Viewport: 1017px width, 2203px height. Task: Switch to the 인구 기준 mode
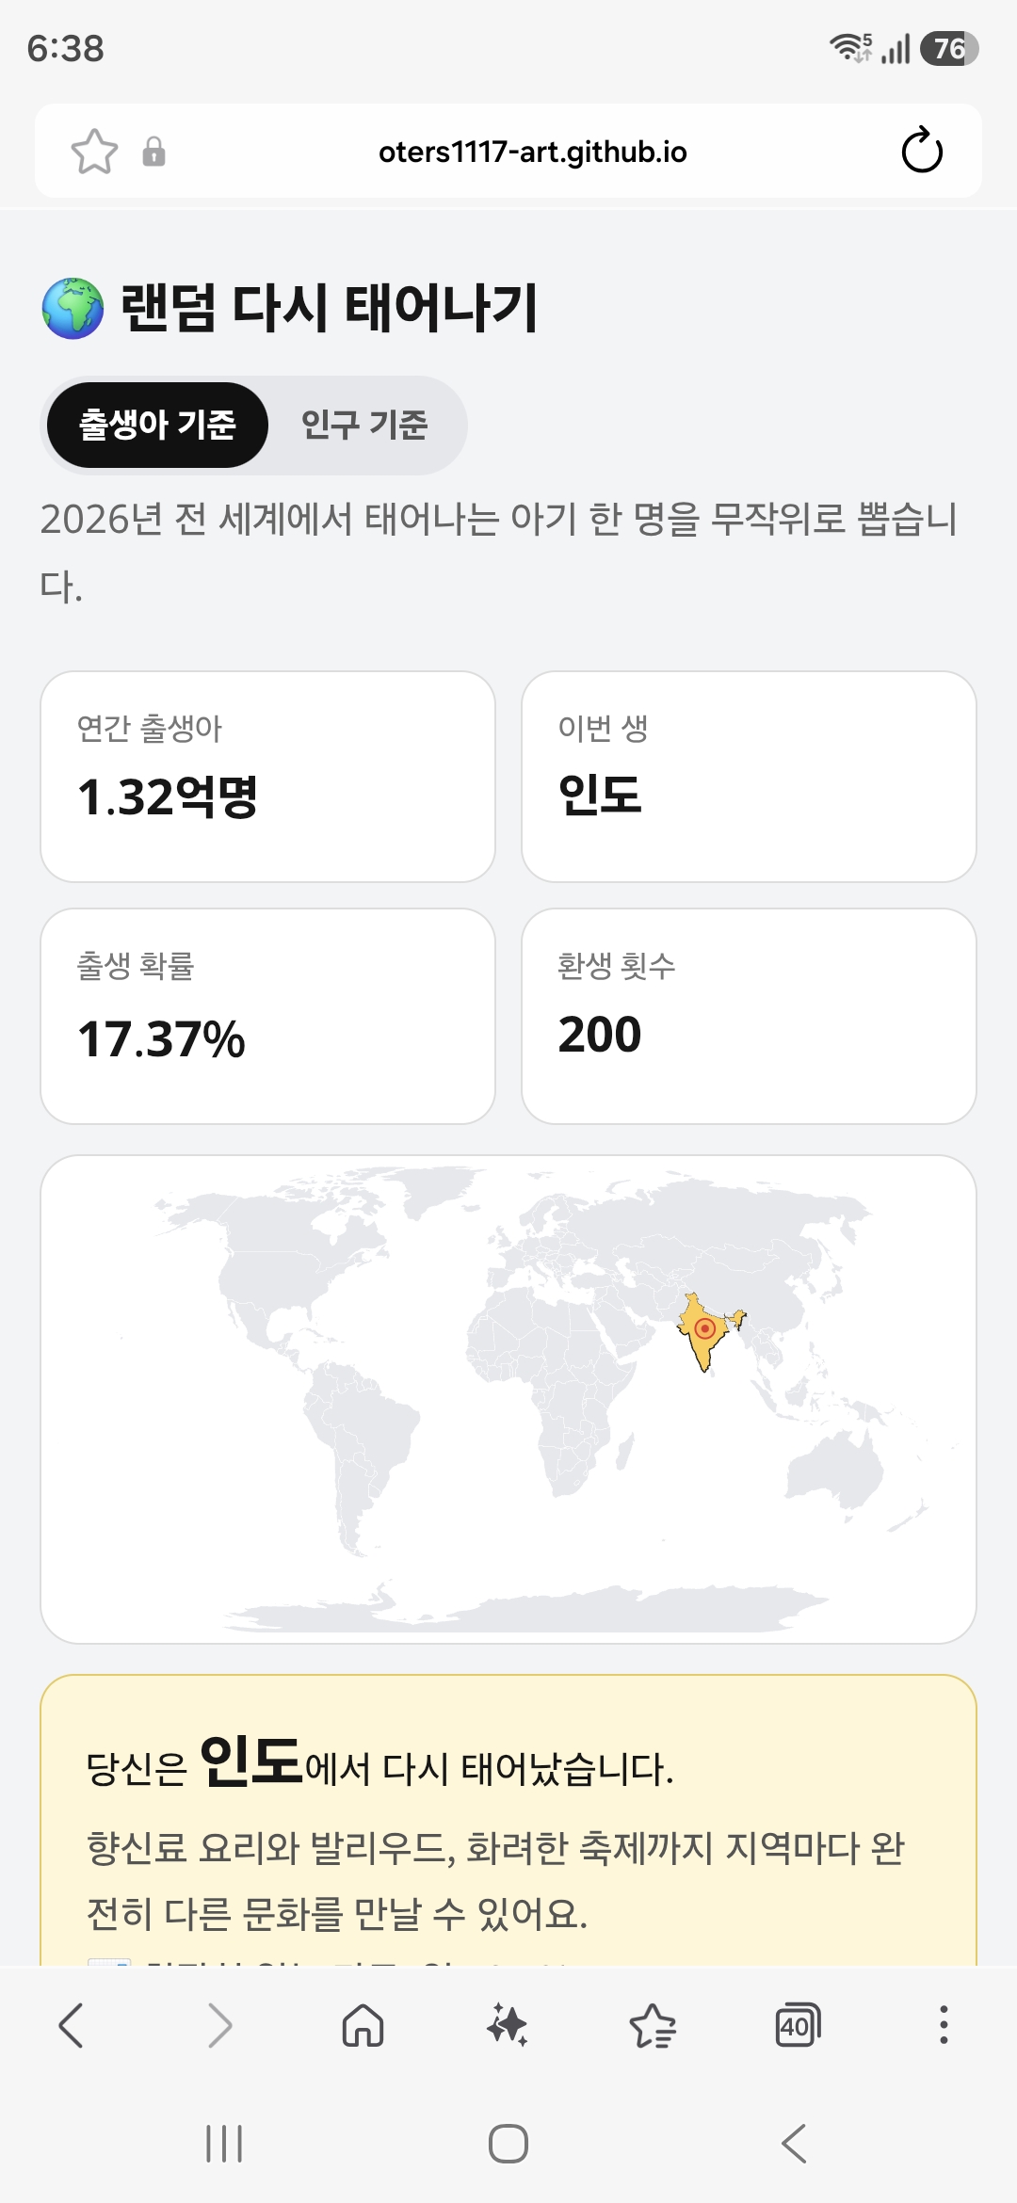click(364, 425)
